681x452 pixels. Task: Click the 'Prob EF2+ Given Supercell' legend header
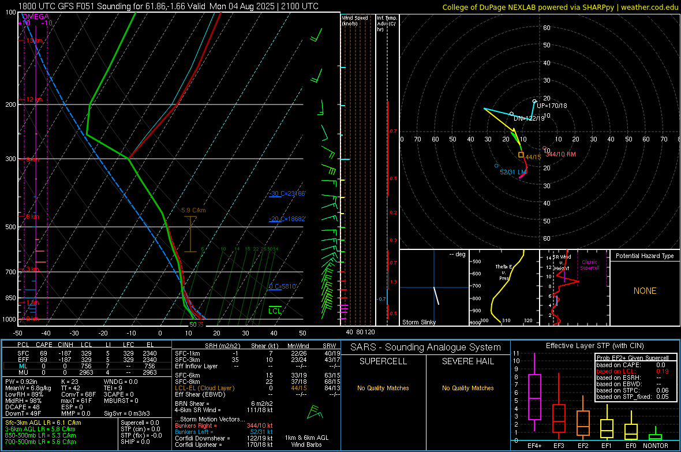pyautogui.click(x=633, y=358)
